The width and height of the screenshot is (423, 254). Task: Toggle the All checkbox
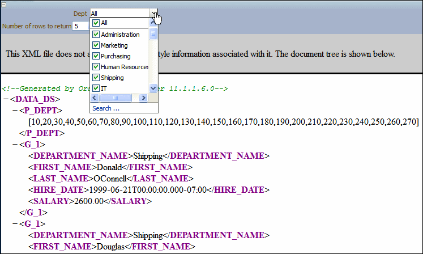(96, 23)
